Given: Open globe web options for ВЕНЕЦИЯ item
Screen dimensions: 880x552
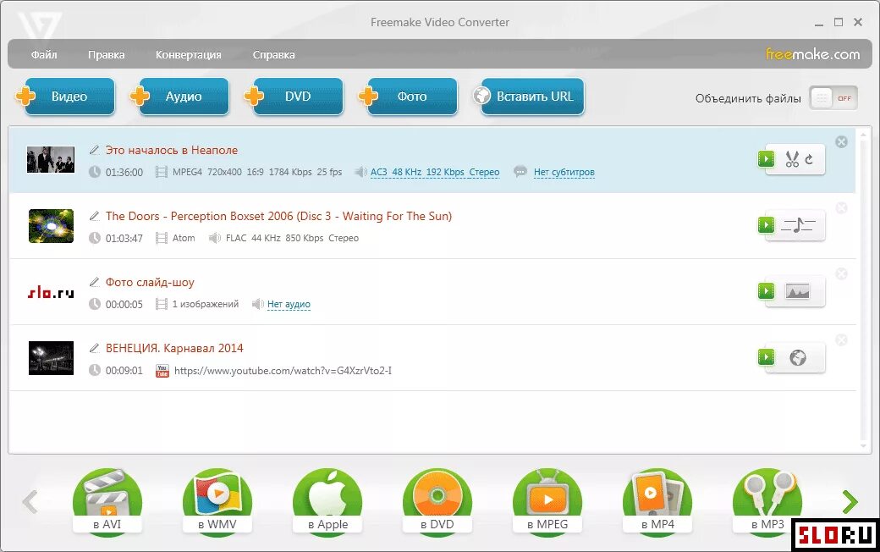Looking at the screenshot, I should tap(797, 358).
